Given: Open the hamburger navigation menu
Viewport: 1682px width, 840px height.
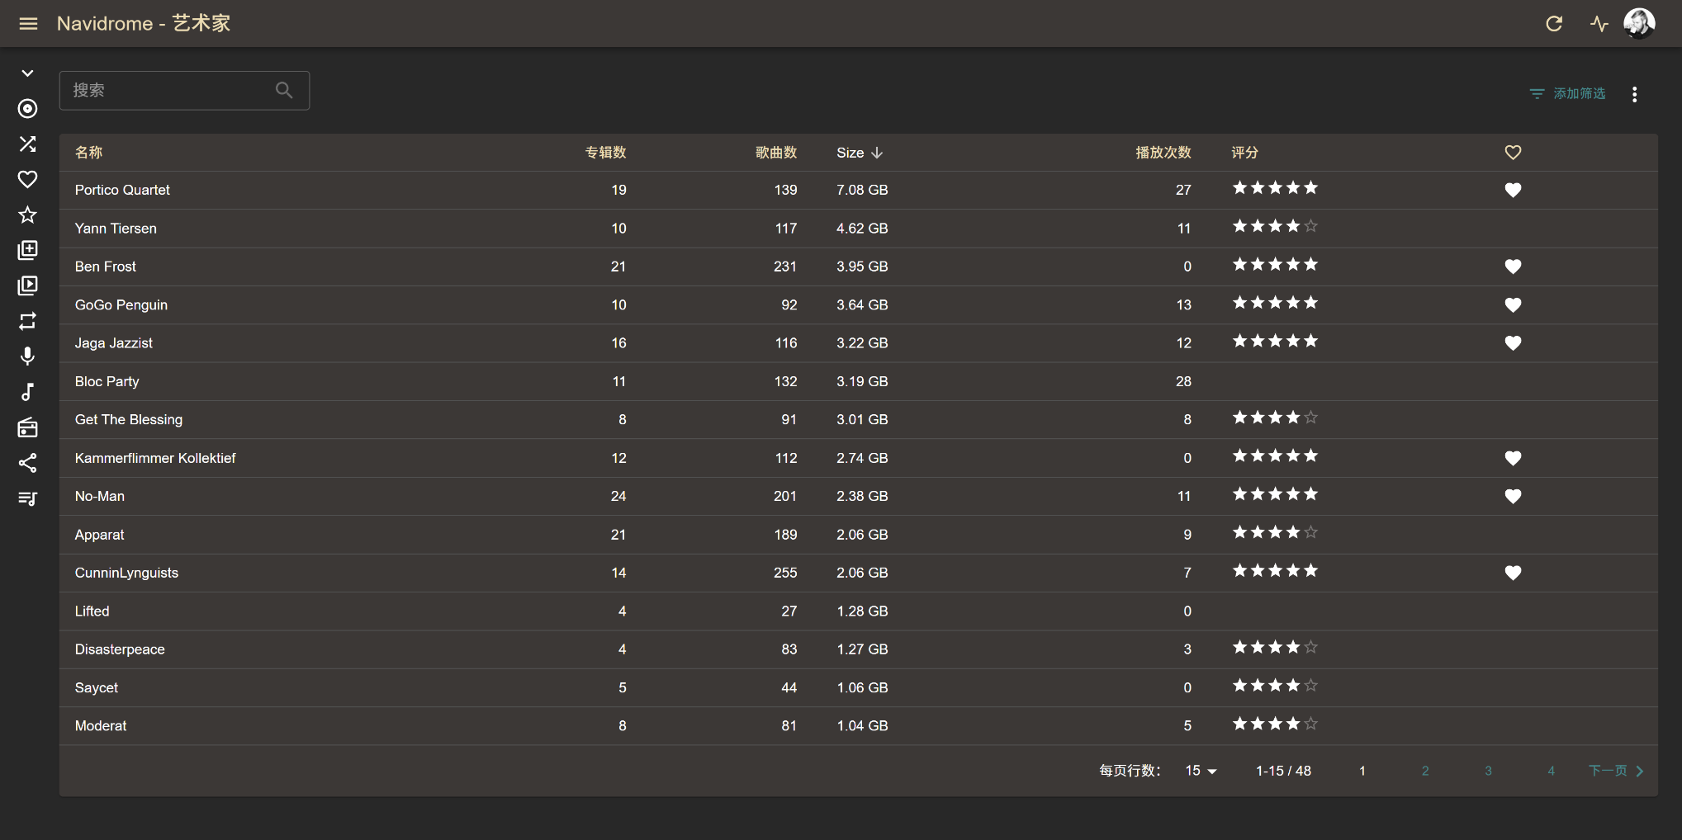Looking at the screenshot, I should click(x=28, y=24).
